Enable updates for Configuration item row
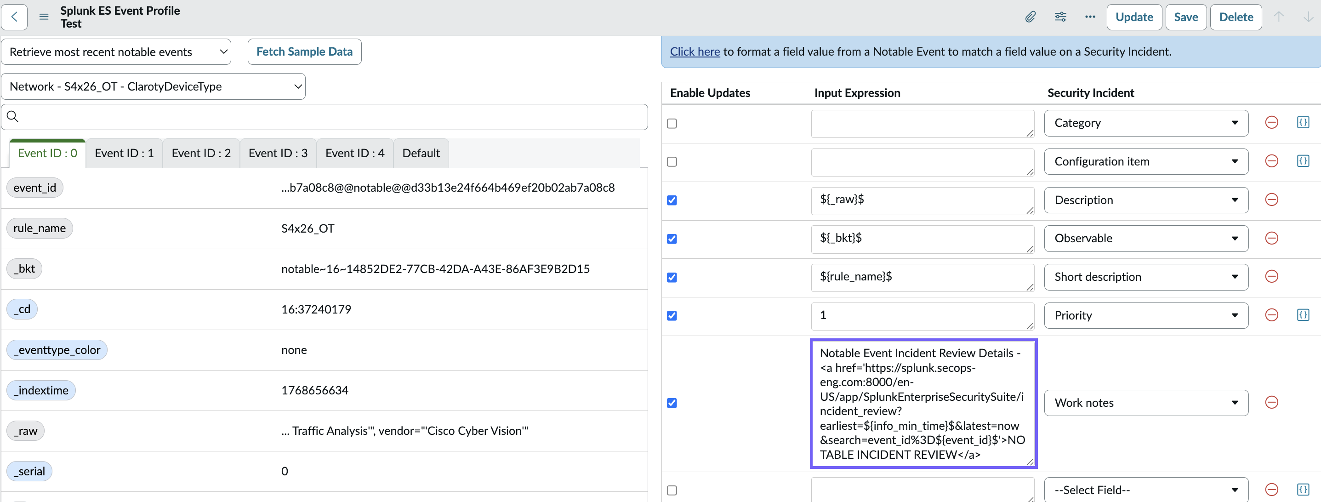The image size is (1321, 502). pos(672,162)
